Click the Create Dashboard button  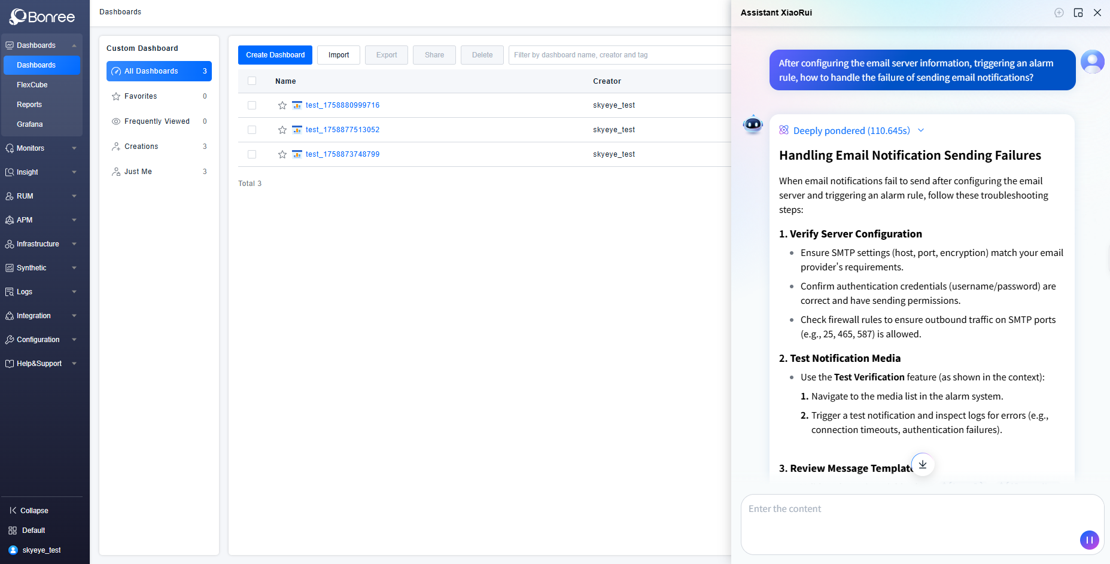point(275,55)
